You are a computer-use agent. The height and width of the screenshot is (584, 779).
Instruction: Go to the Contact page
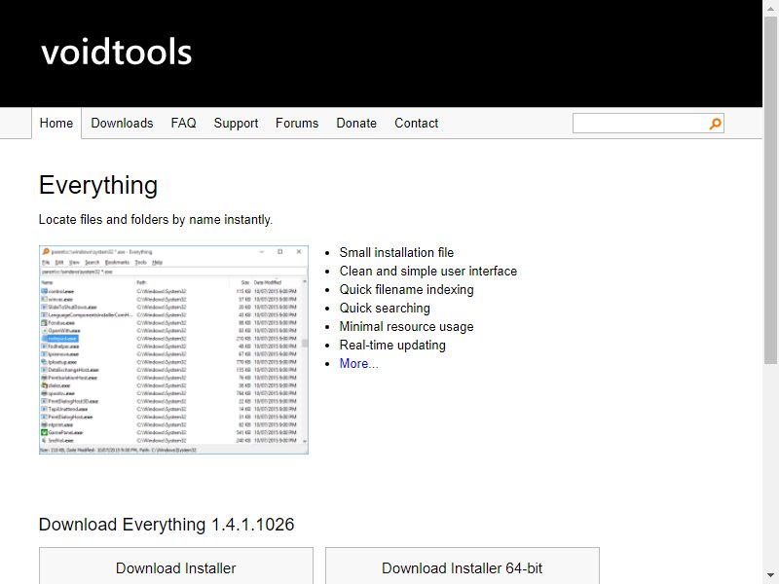[x=416, y=124]
